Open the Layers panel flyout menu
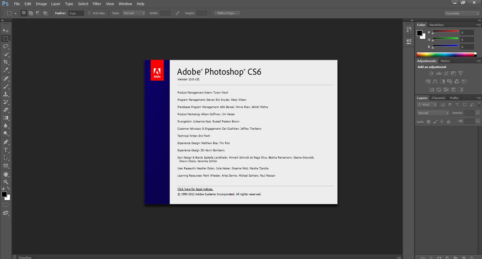The image size is (482, 259). click(x=478, y=98)
